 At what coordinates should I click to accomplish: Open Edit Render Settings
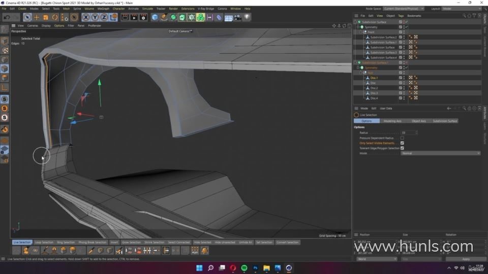point(143,17)
